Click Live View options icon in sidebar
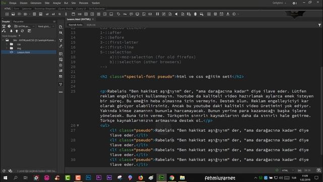The height and width of the screenshot is (182, 323). point(61,40)
